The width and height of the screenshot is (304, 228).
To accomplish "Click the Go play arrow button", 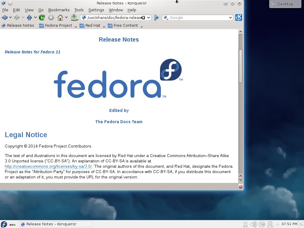I will click(157, 18).
